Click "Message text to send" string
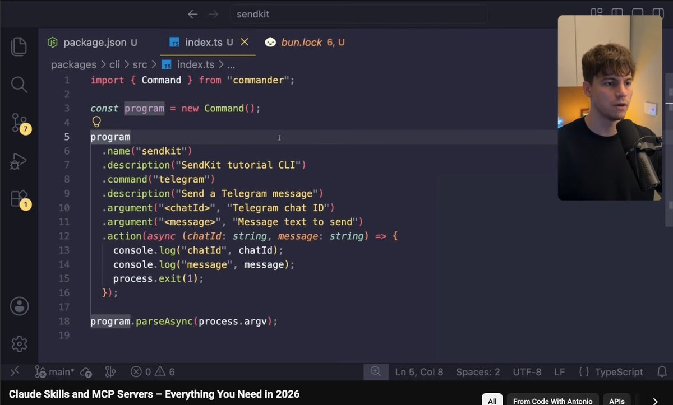The width and height of the screenshot is (673, 405). pyautogui.click(x=295, y=222)
